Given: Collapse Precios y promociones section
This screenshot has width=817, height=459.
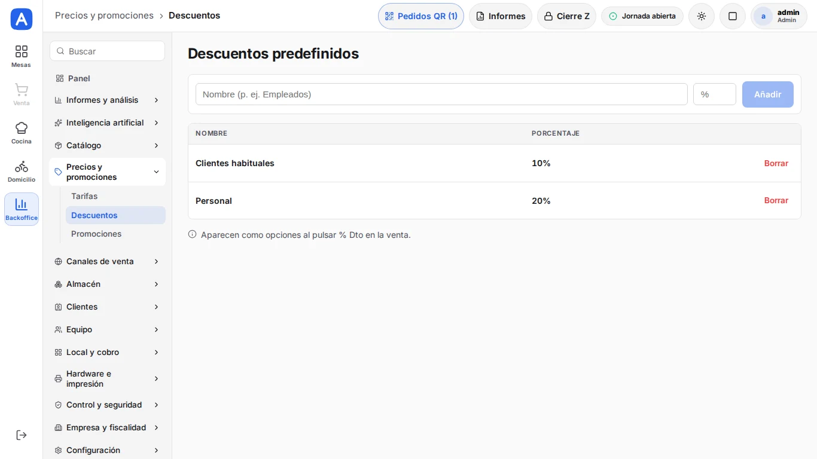Looking at the screenshot, I should [x=107, y=172].
